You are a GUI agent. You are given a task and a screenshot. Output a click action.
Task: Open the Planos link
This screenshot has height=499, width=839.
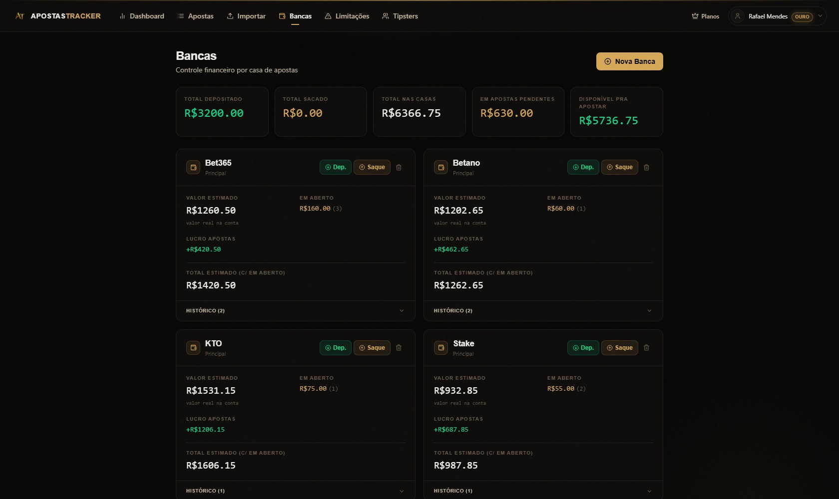(705, 16)
